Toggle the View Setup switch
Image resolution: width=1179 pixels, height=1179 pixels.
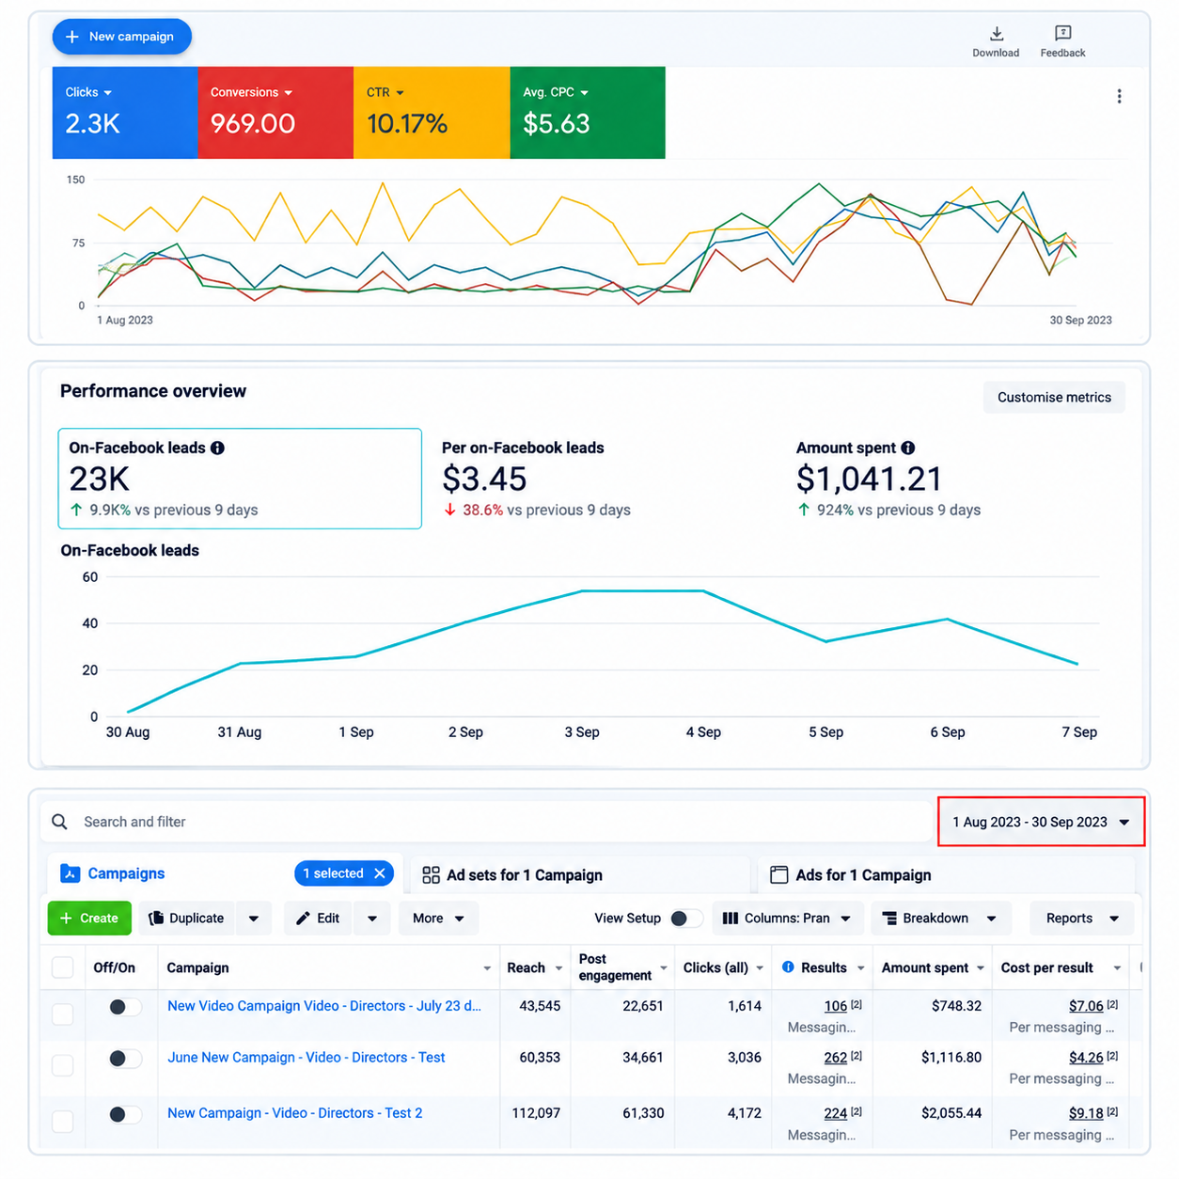(686, 918)
